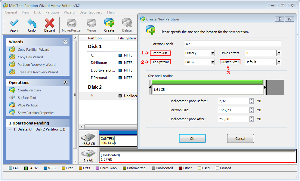Click the FAT32 legend color swatch
This screenshot has height=181, width=300.
(26, 168)
